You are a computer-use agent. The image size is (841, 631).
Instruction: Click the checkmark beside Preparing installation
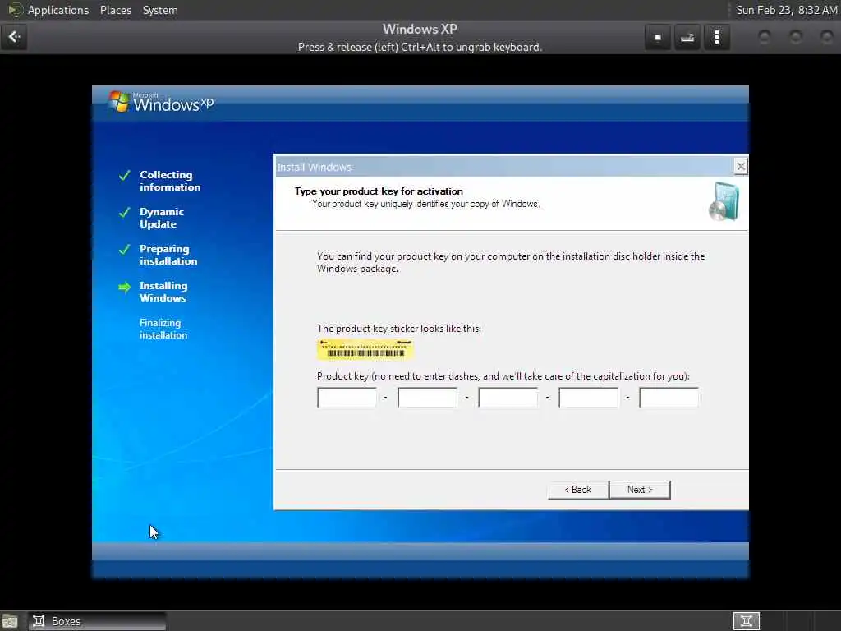pos(125,250)
